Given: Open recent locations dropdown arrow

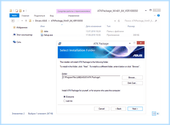Looking at the screenshot, I should (x=22, y=21).
